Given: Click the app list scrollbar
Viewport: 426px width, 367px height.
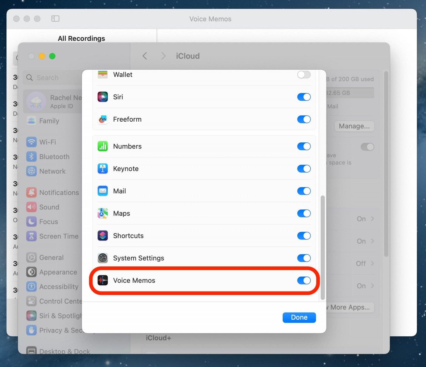Looking at the screenshot, I should (323, 247).
